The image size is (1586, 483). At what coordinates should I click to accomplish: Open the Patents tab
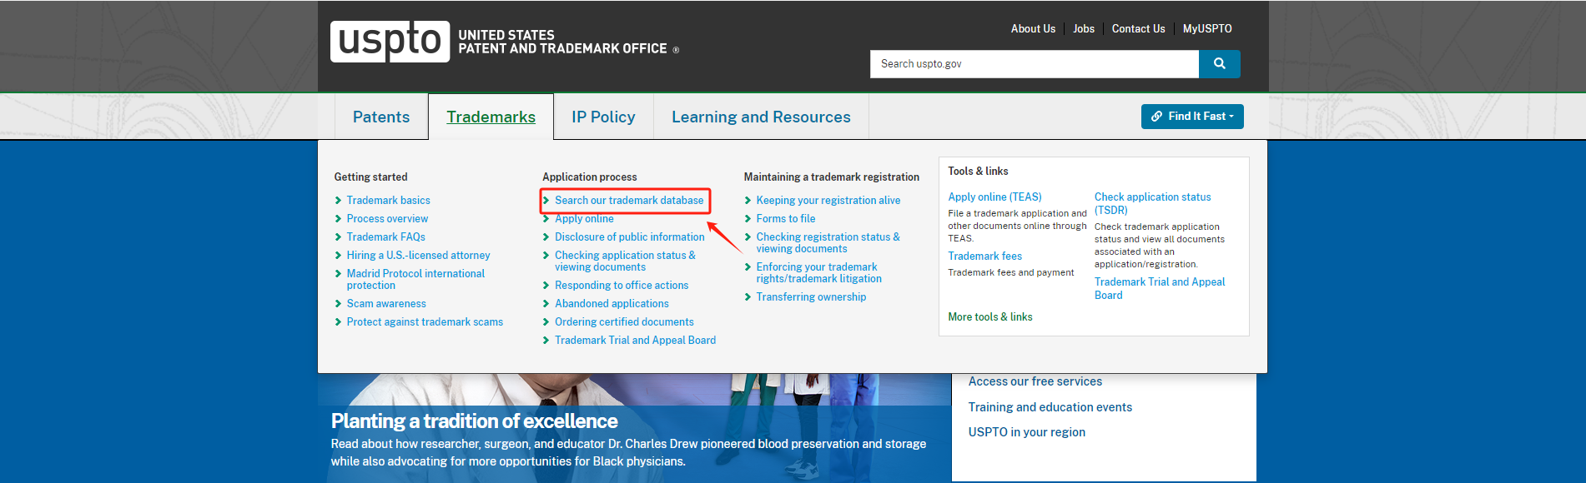point(381,117)
